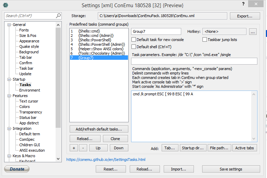Click Reload... below the task list
Viewport: 267px width, 178px height.
click(85, 139)
